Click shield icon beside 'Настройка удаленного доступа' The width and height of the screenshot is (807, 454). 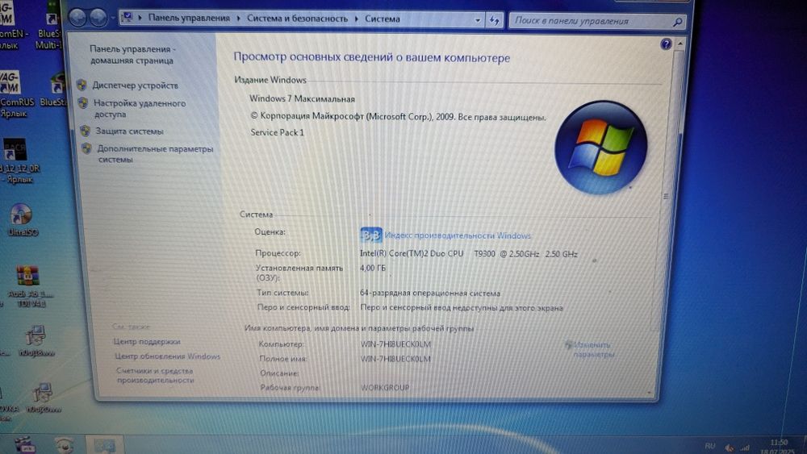pyautogui.click(x=83, y=103)
